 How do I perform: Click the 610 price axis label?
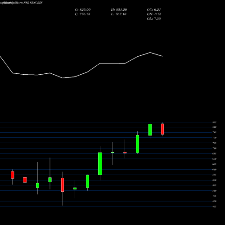coord(214,170)
